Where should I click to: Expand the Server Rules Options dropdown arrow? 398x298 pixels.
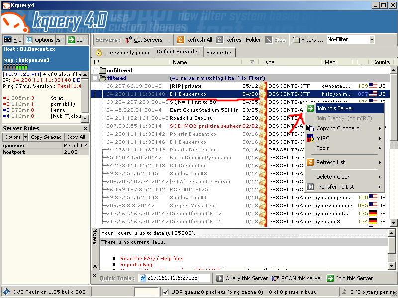pyautogui.click(x=25, y=137)
